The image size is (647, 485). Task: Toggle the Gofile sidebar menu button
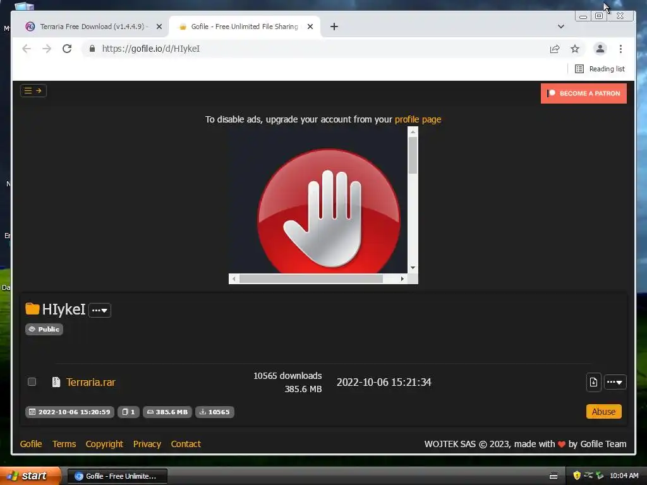33,91
